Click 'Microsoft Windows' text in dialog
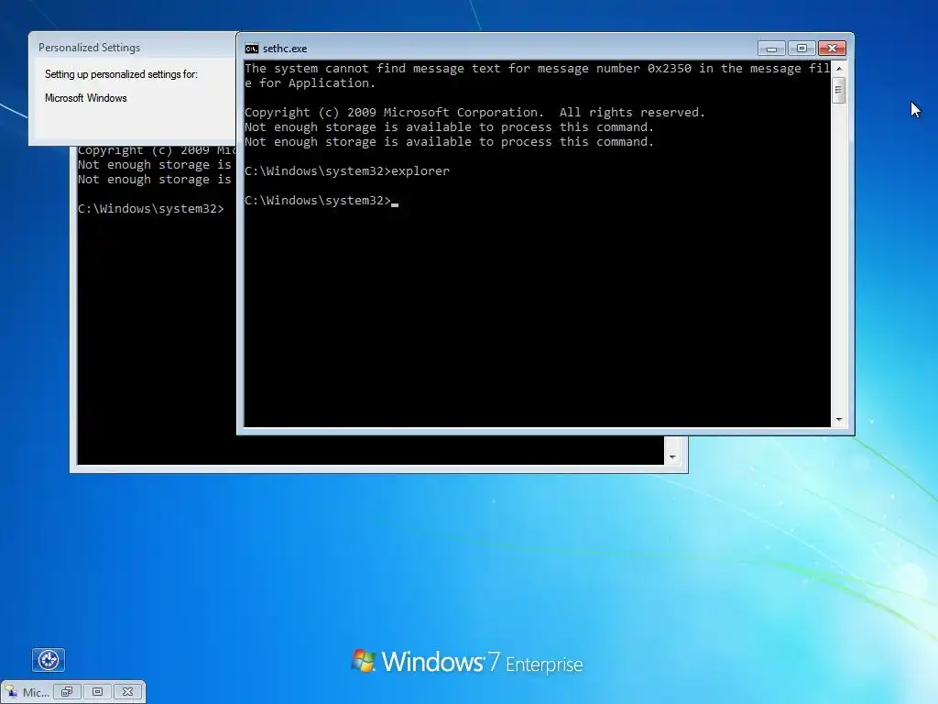 point(85,97)
